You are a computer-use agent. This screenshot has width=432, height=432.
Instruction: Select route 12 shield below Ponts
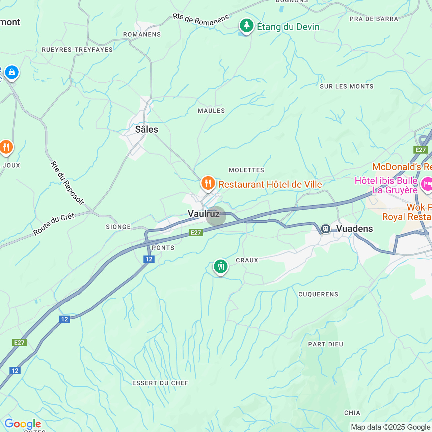click(149, 259)
